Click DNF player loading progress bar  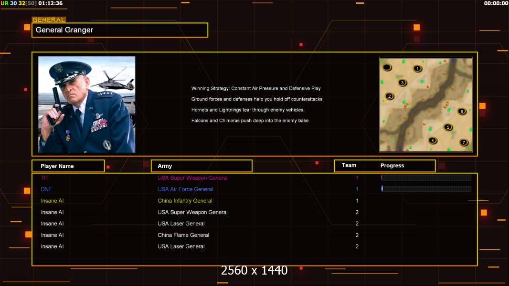tap(426, 189)
